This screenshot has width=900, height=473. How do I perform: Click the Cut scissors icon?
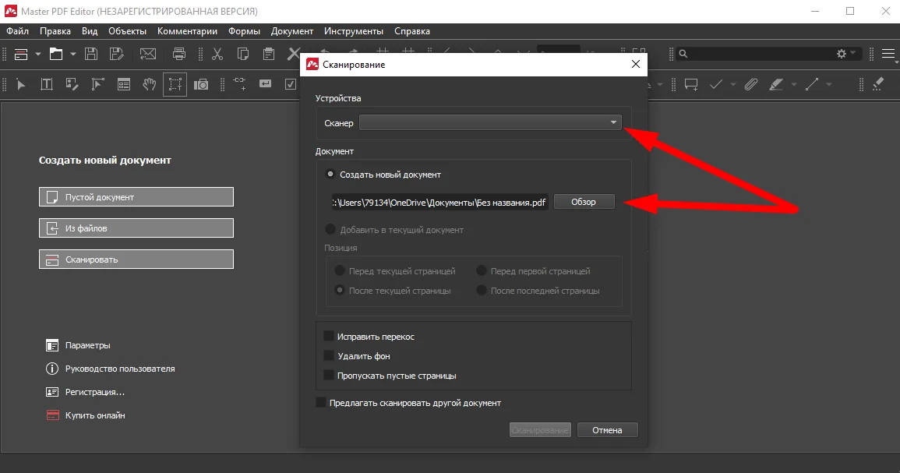pyautogui.click(x=217, y=54)
